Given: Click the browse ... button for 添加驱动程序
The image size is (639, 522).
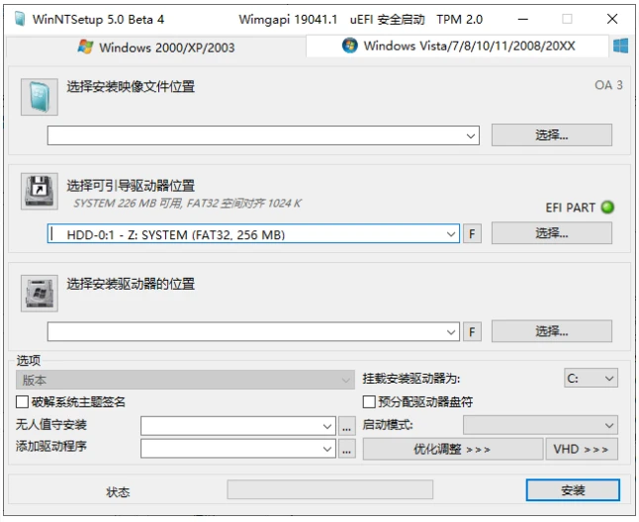Looking at the screenshot, I should tap(346, 449).
